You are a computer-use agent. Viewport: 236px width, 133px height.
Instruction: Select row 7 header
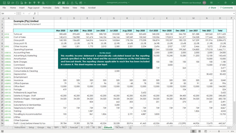[2, 40]
